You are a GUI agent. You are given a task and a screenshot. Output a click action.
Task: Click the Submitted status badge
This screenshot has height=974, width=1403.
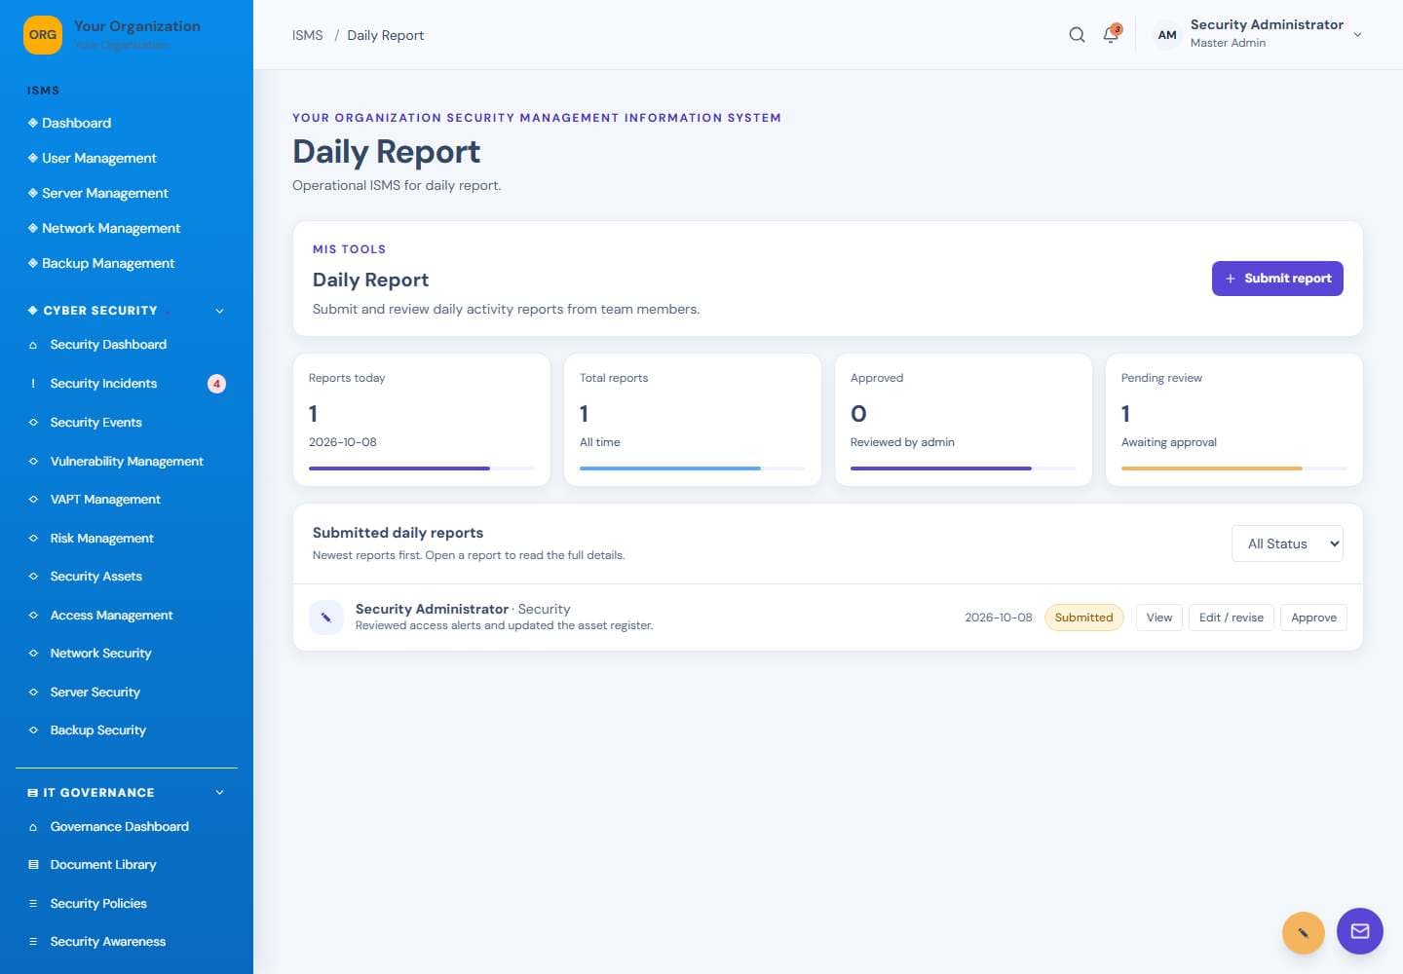1083,618
